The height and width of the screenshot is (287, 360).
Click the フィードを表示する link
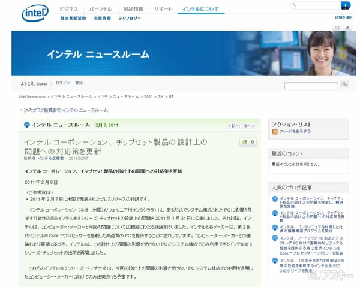295,131
